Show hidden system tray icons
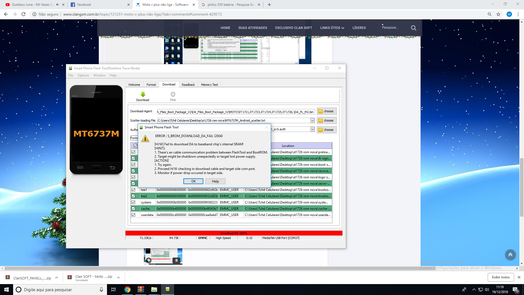 pyautogui.click(x=474, y=290)
